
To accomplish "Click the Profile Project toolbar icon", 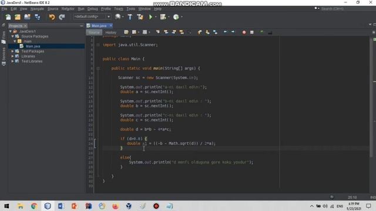I will click(176, 17).
